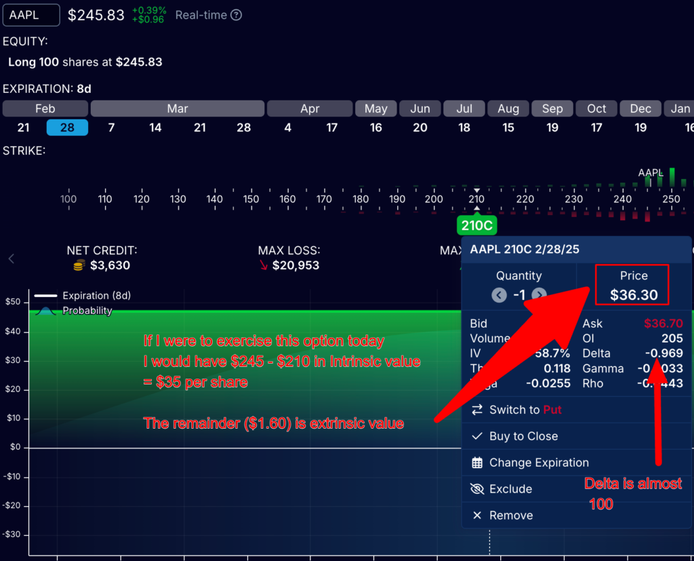Image resolution: width=694 pixels, height=561 pixels.
Task: Select Buy to Close menu entry
Action: pos(576,436)
